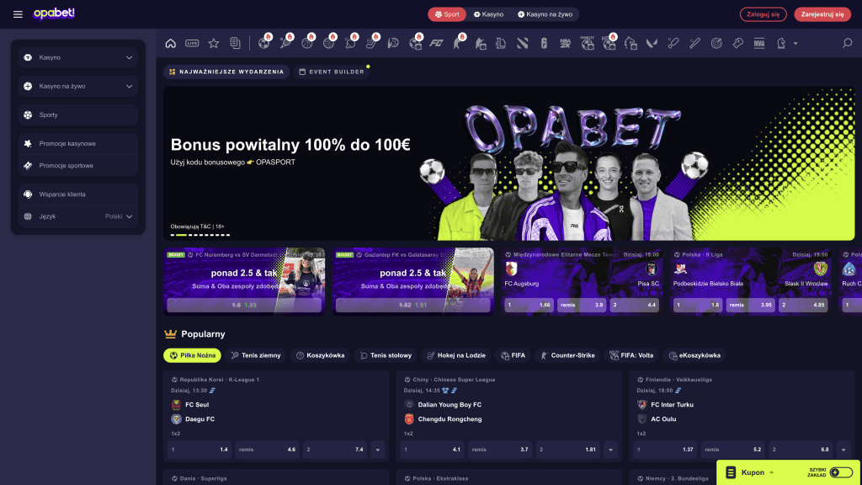This screenshot has height=485, width=862.
Task: Select tennis racket icon in sports bar
Action: (x=286, y=43)
